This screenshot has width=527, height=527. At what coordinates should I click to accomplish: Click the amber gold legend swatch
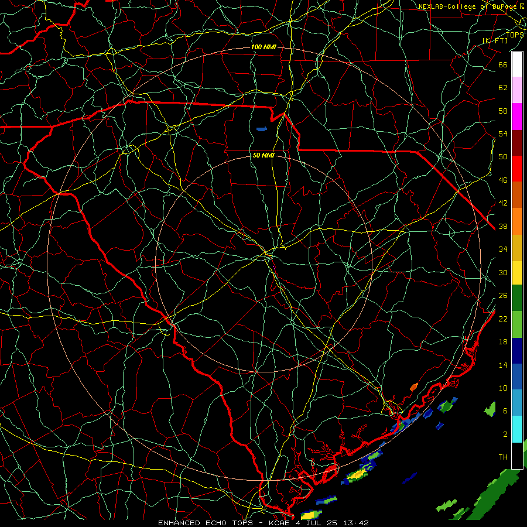tap(517, 248)
